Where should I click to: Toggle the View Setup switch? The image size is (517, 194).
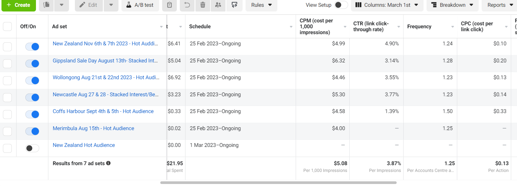pyautogui.click(x=341, y=5)
